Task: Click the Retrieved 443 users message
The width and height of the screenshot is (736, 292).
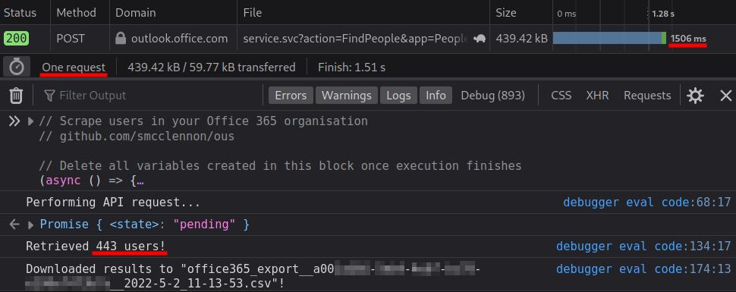Action: point(96,246)
